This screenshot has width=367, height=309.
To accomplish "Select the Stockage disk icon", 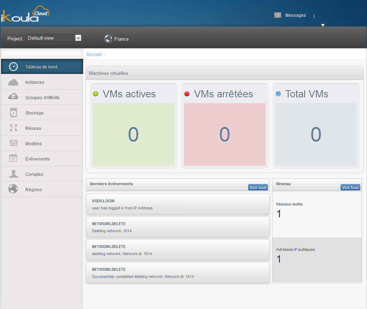I will click(14, 113).
